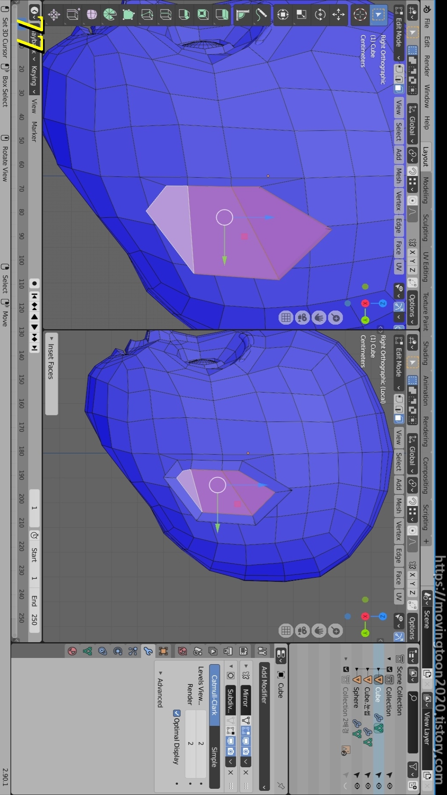This screenshot has width=447, height=795.
Task: Toggle camera view gizmo in the upper viewport
Action: point(303,318)
